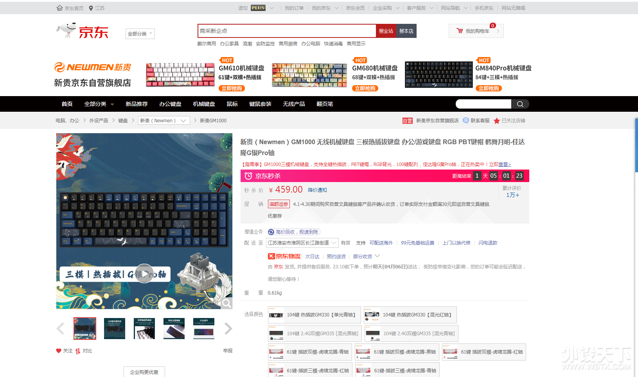
Task: Click the 高价回收 recycle icon
Action: click(271, 232)
